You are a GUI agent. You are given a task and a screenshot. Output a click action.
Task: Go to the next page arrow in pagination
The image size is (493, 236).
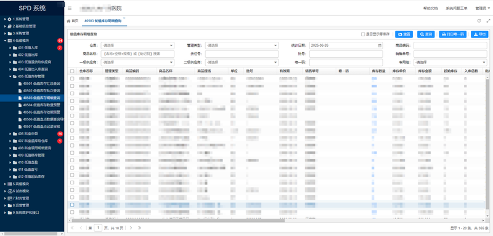click(x=131, y=228)
